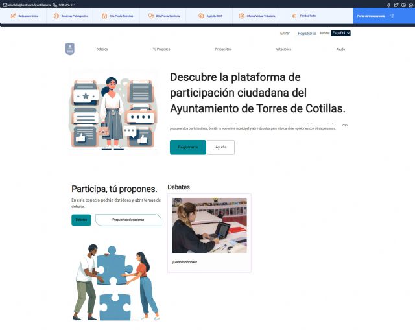Click the Entrar login link
Viewport: 415px width, 330px height.
coord(285,33)
